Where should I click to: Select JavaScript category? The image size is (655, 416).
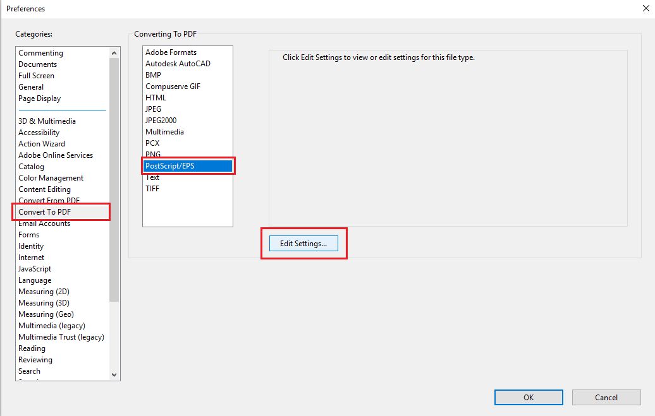(x=35, y=269)
